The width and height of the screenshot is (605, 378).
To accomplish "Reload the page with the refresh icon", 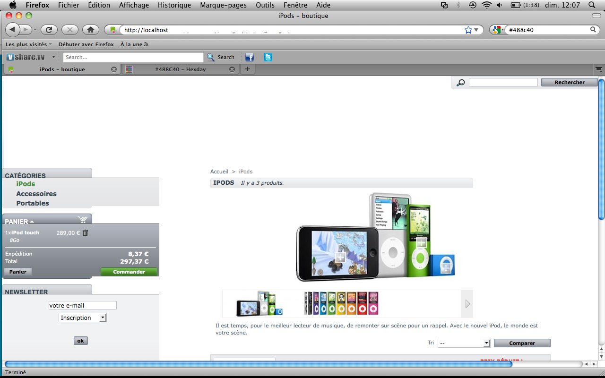I will (49, 30).
